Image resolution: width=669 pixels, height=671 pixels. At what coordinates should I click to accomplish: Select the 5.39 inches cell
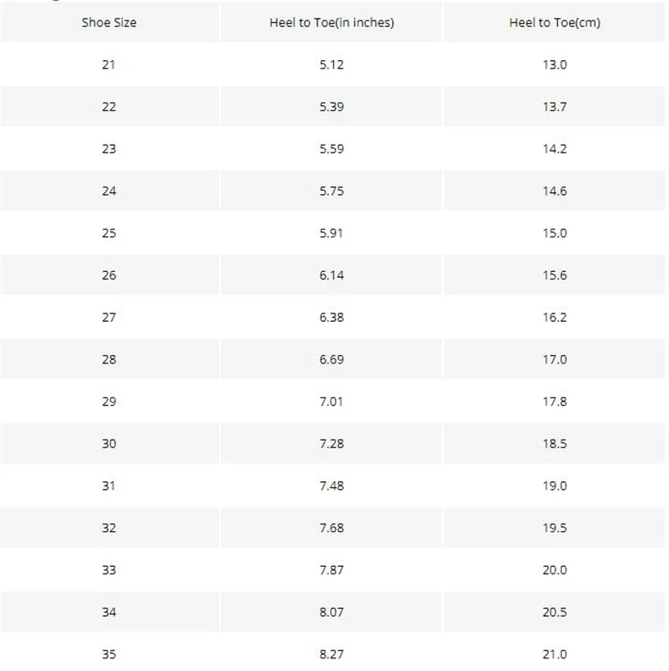tap(331, 107)
